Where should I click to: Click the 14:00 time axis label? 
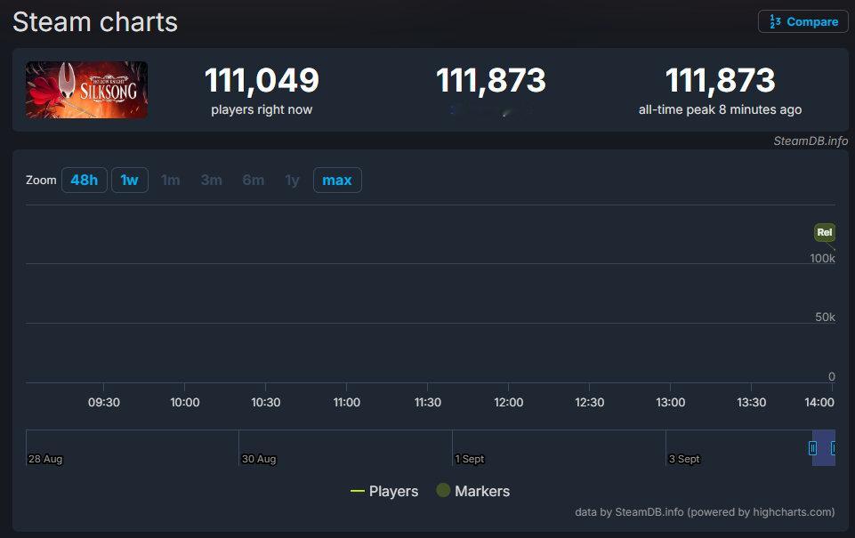(x=819, y=402)
